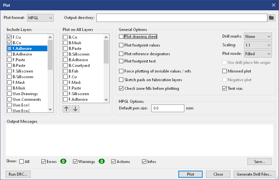
Task: Click the Plot button
Action: click(x=190, y=174)
